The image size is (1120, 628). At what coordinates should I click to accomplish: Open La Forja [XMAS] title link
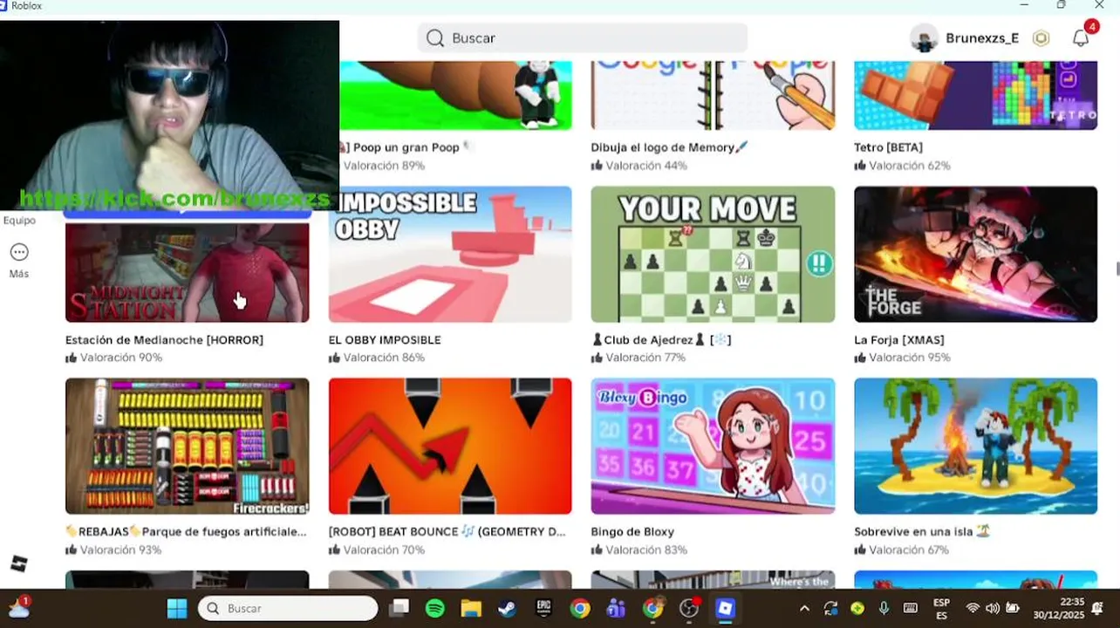(x=899, y=340)
